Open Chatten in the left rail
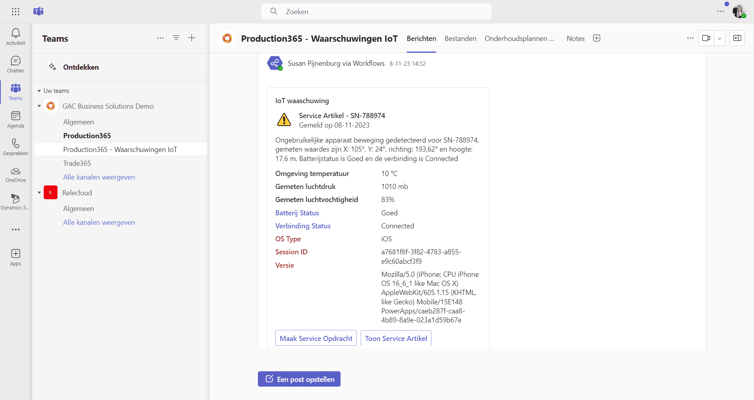The height and width of the screenshot is (400, 754). coord(16,64)
